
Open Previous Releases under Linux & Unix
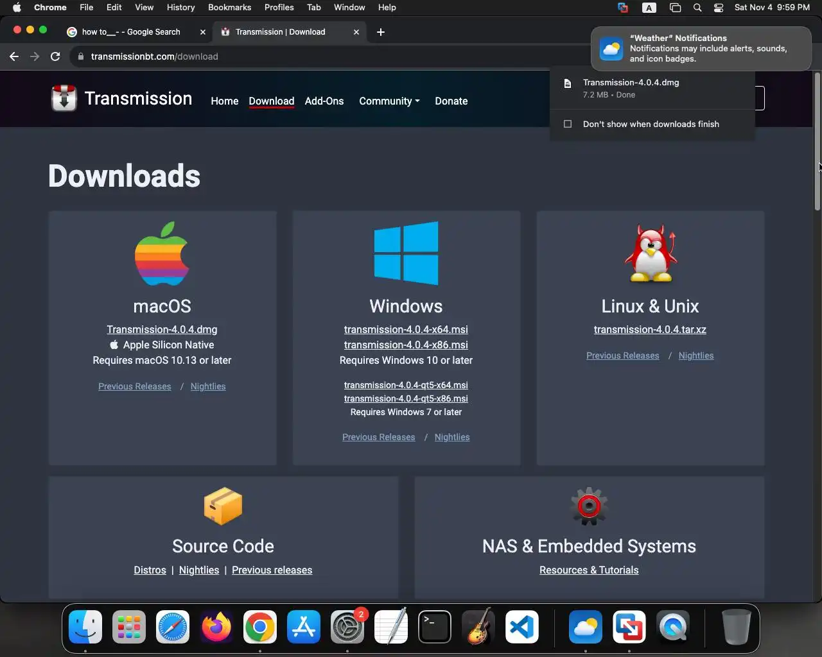[623, 356]
